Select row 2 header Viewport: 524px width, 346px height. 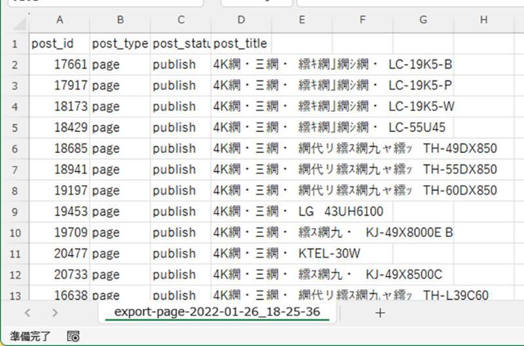tap(14, 64)
